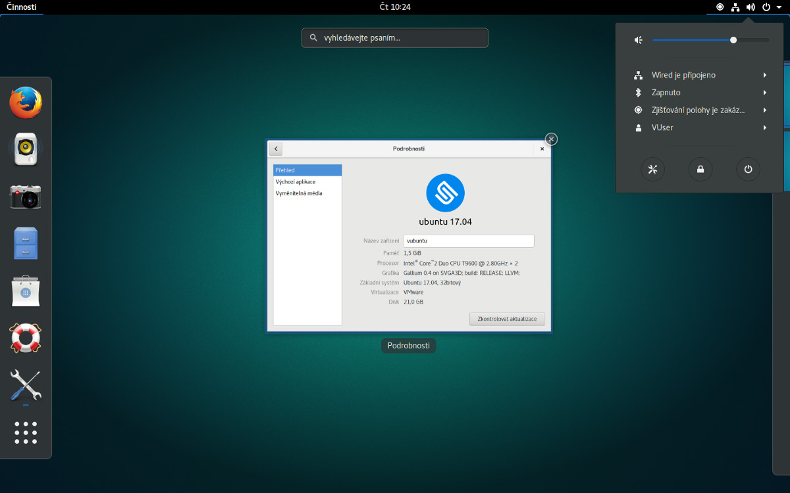This screenshot has width=790, height=493.
Task: Open Rhythmbox music player in dock
Action: coord(26,150)
